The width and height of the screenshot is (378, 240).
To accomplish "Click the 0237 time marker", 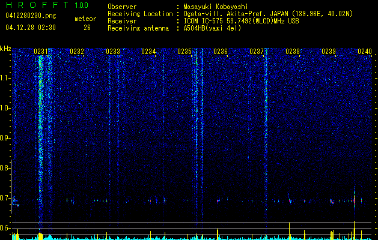I will (257, 52).
